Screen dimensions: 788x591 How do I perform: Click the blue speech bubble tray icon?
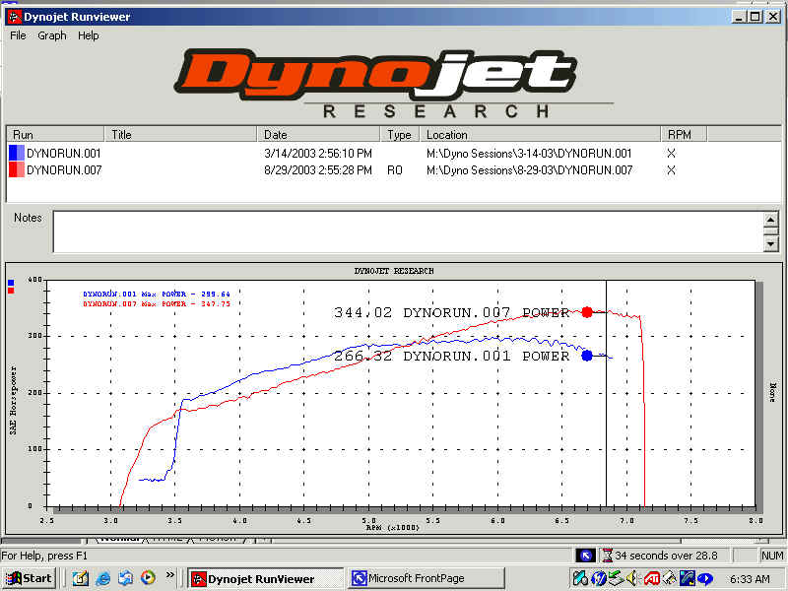pyautogui.click(x=705, y=578)
